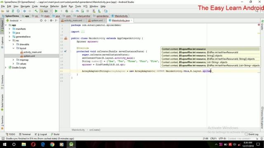
Task: Click the UTF-8 encoding status entry
Action: pyautogui.click(x=222, y=139)
